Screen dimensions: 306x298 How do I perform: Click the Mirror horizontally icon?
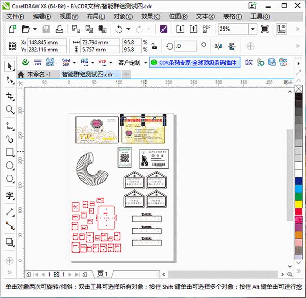click(x=218, y=46)
